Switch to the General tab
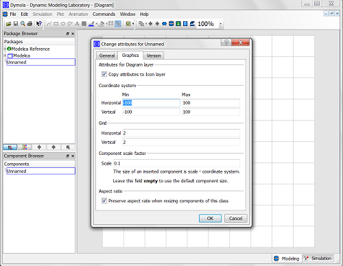The image size is (343, 266). [x=107, y=56]
